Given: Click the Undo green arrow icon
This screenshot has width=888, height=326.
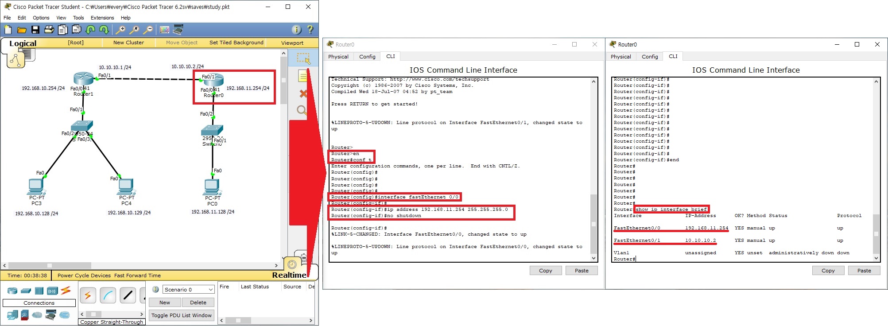Looking at the screenshot, I should coord(90,30).
